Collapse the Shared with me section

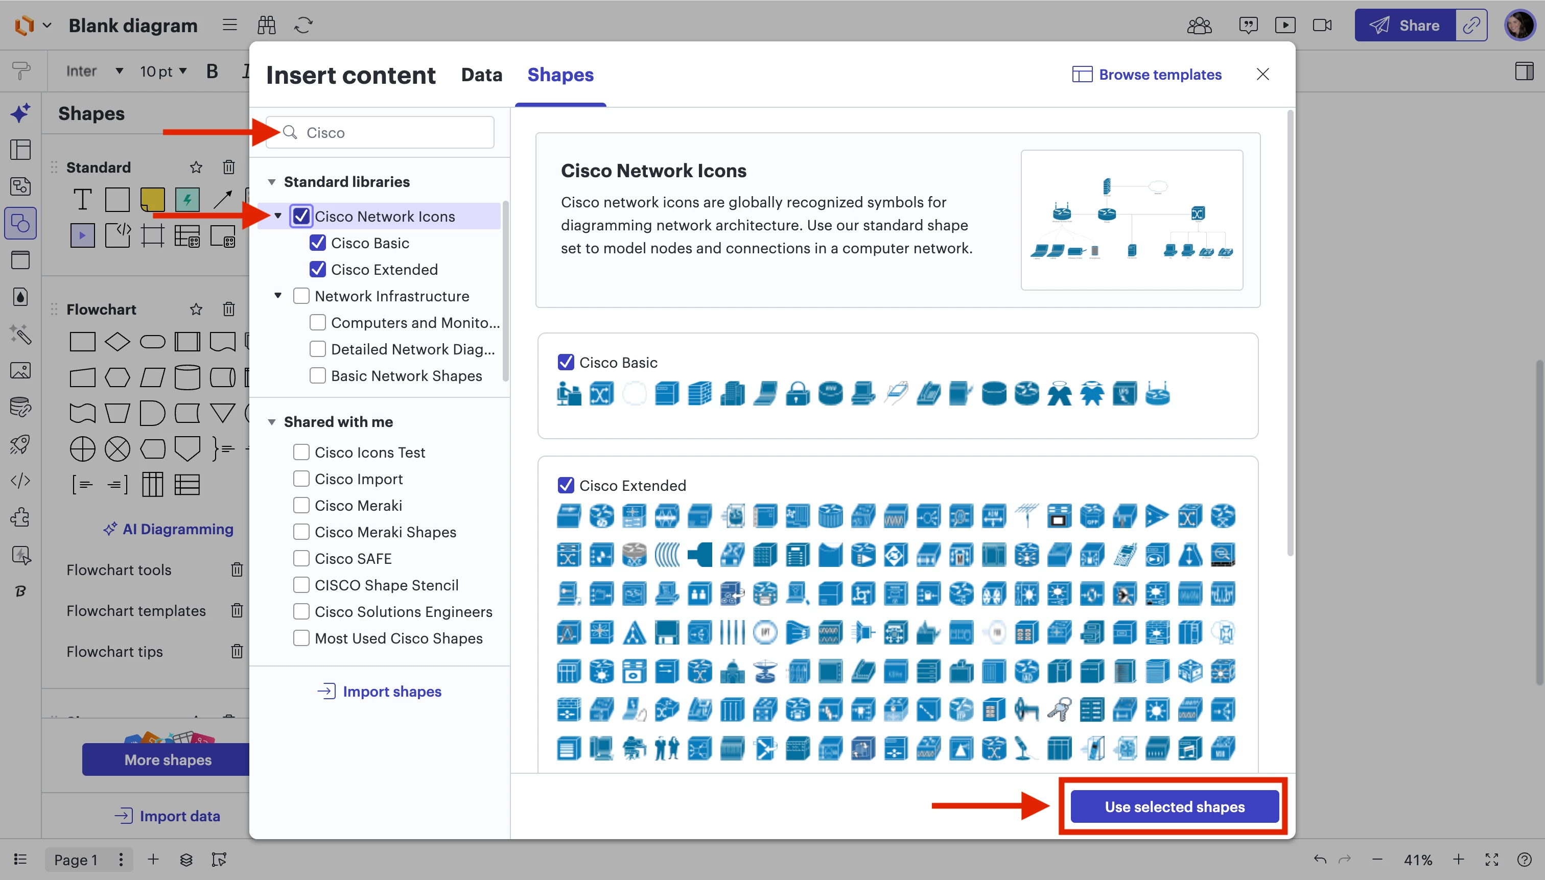[x=272, y=422]
